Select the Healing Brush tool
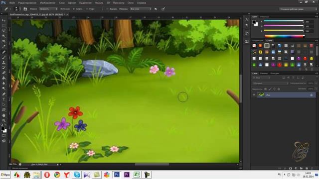 3,52
